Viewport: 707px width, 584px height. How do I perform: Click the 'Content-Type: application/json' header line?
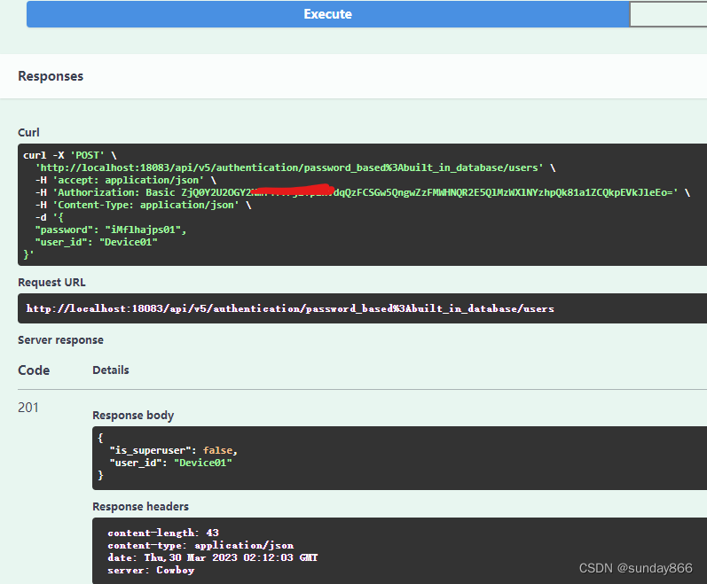click(143, 205)
